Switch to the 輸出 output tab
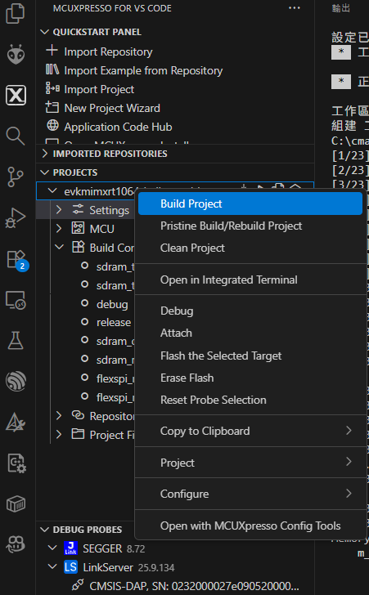The height and width of the screenshot is (595, 369). coord(341,8)
